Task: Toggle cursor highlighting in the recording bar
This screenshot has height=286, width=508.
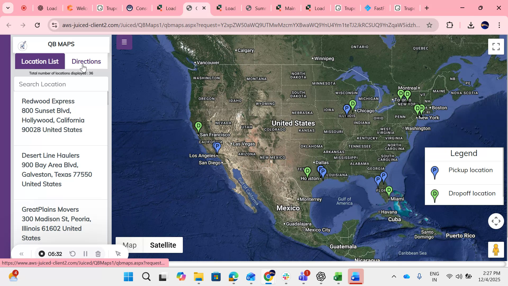Action: click(x=118, y=254)
